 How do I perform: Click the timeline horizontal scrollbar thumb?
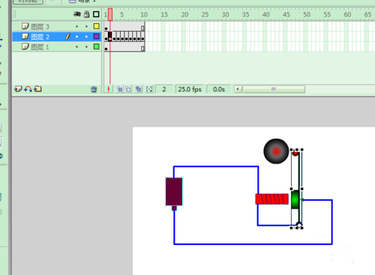[x=274, y=89]
